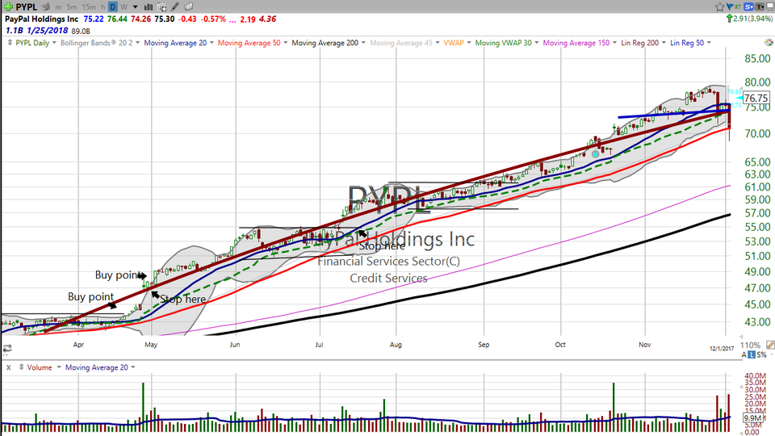
Task: Open the orange VWAP indicator menu
Action: pyautogui.click(x=457, y=43)
